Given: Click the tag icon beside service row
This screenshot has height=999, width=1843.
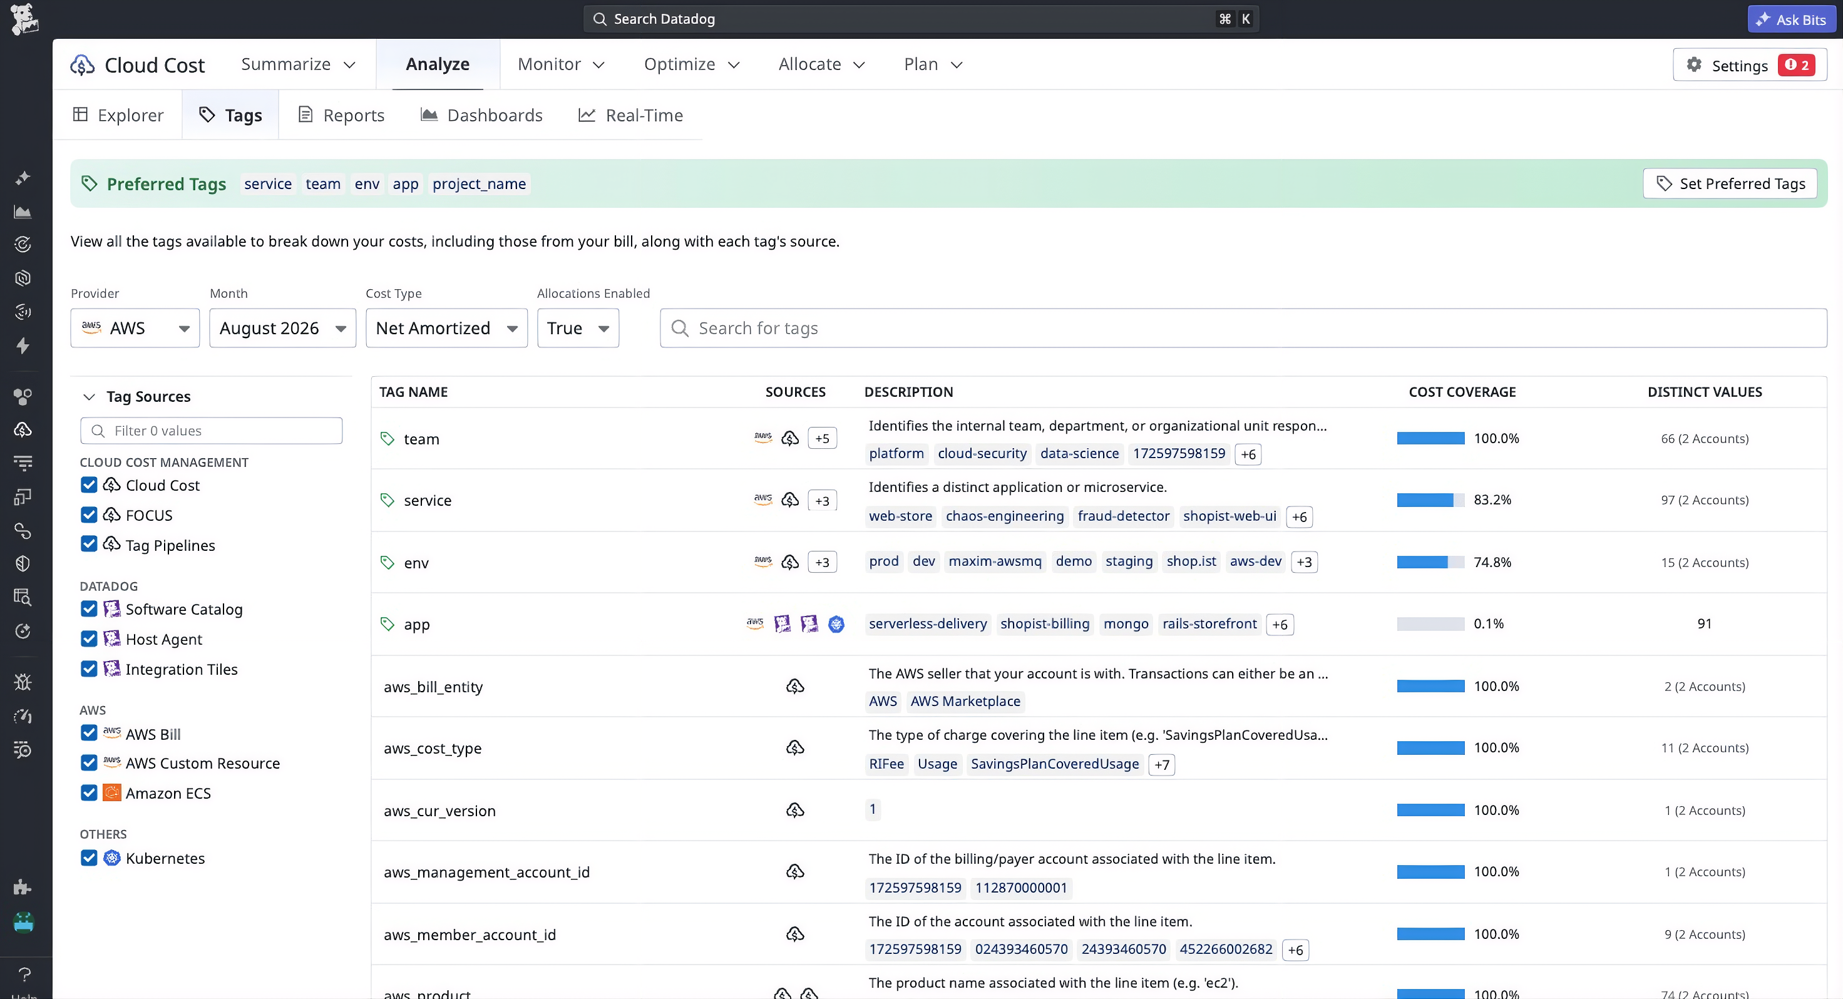Looking at the screenshot, I should 387,500.
